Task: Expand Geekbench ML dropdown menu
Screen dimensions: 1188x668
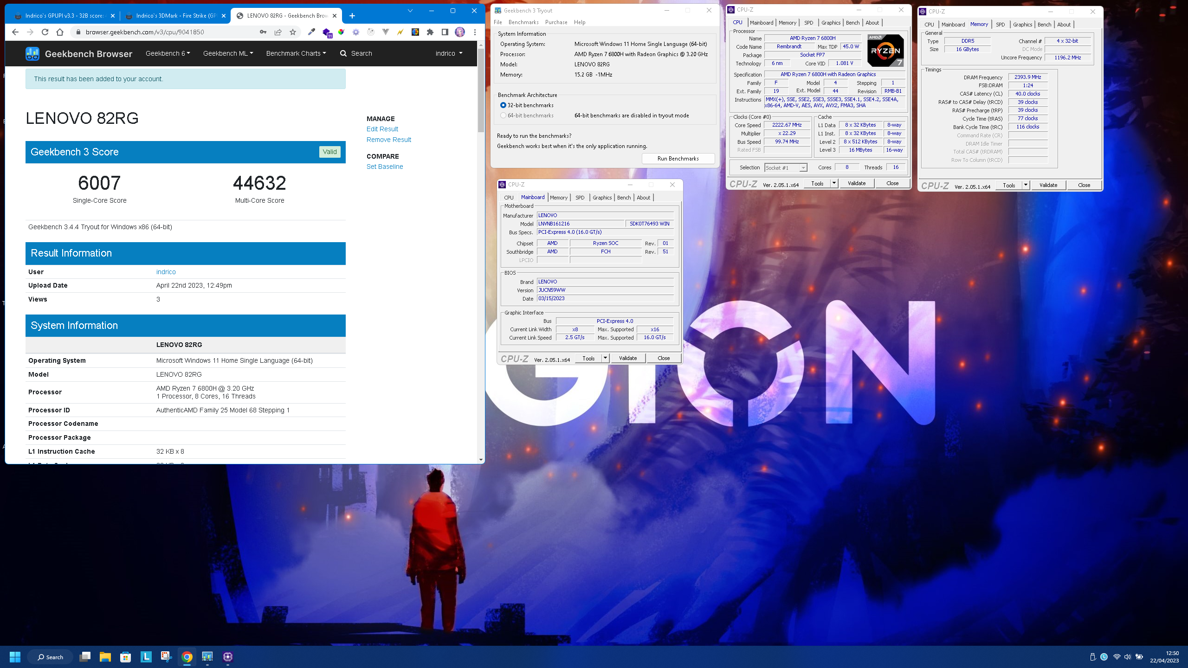Action: pyautogui.click(x=228, y=53)
